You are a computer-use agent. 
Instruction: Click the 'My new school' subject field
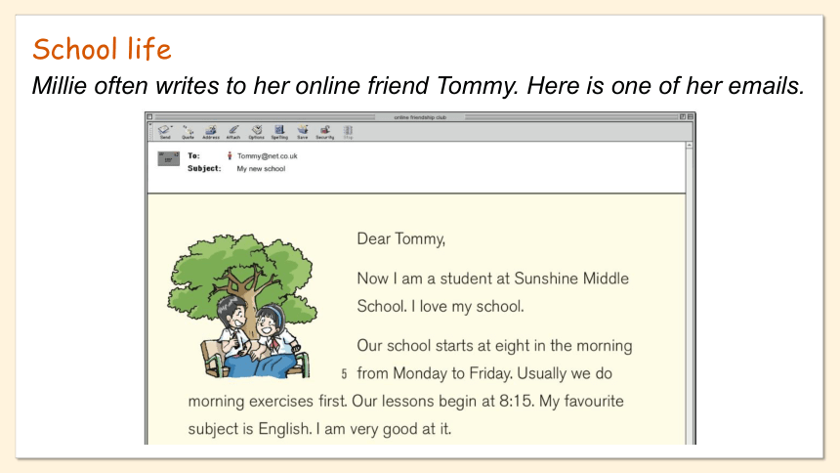coord(261,168)
